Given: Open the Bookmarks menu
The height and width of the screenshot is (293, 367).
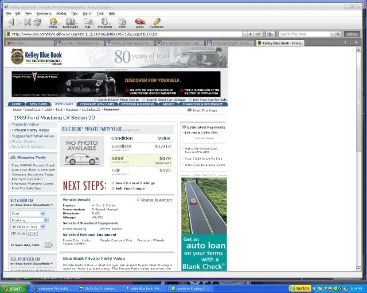Looking at the screenshot, I should click(x=44, y=14).
